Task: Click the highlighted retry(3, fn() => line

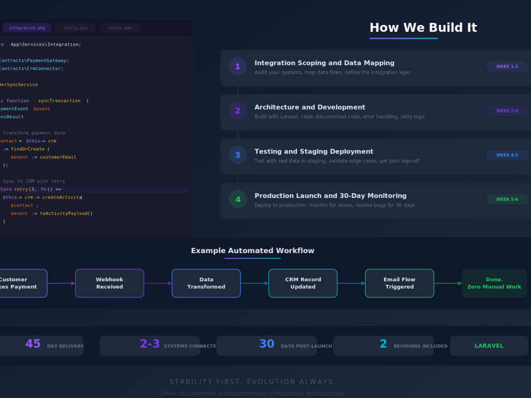Action: click(94, 189)
